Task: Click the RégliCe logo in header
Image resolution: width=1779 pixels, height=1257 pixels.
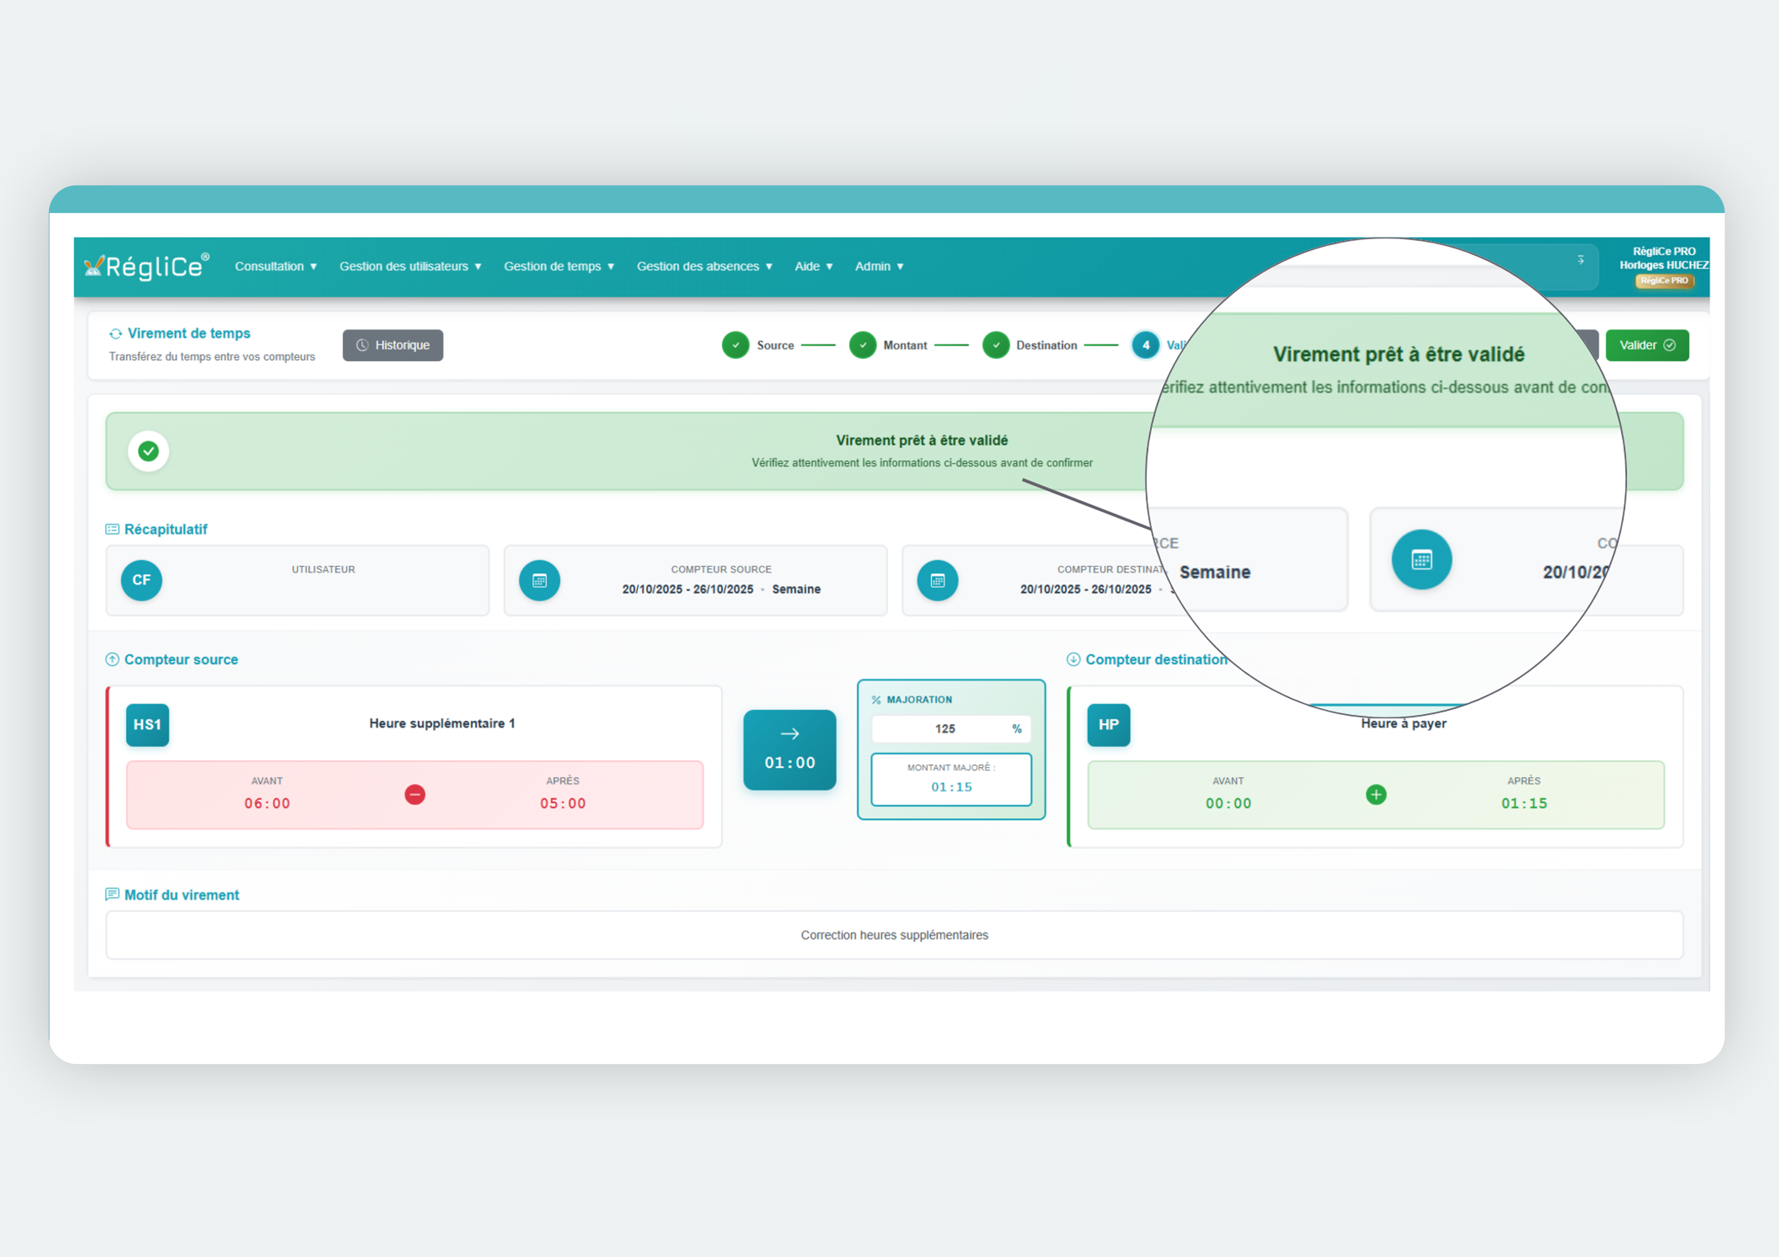Action: pos(146,267)
